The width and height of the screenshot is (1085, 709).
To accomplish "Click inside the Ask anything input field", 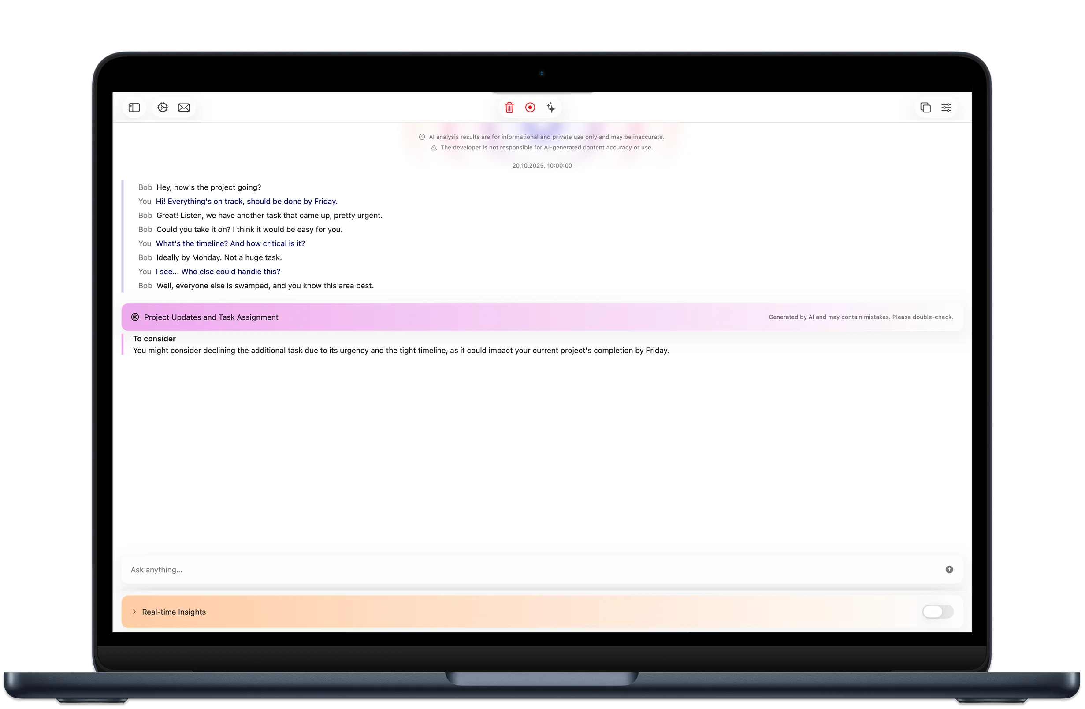I will point(319,569).
